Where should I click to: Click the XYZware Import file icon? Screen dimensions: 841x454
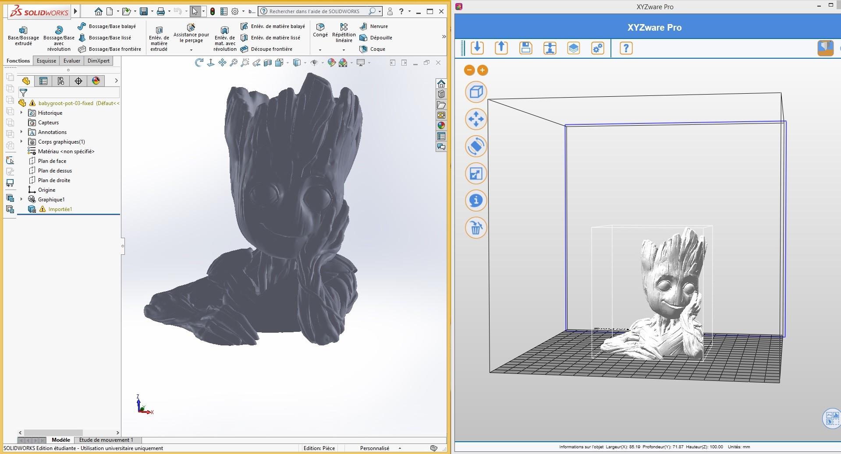[477, 48]
